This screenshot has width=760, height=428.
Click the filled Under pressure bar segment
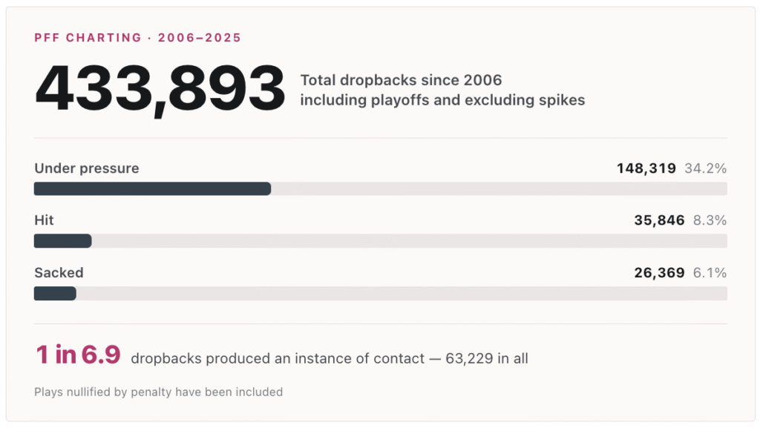[152, 189]
